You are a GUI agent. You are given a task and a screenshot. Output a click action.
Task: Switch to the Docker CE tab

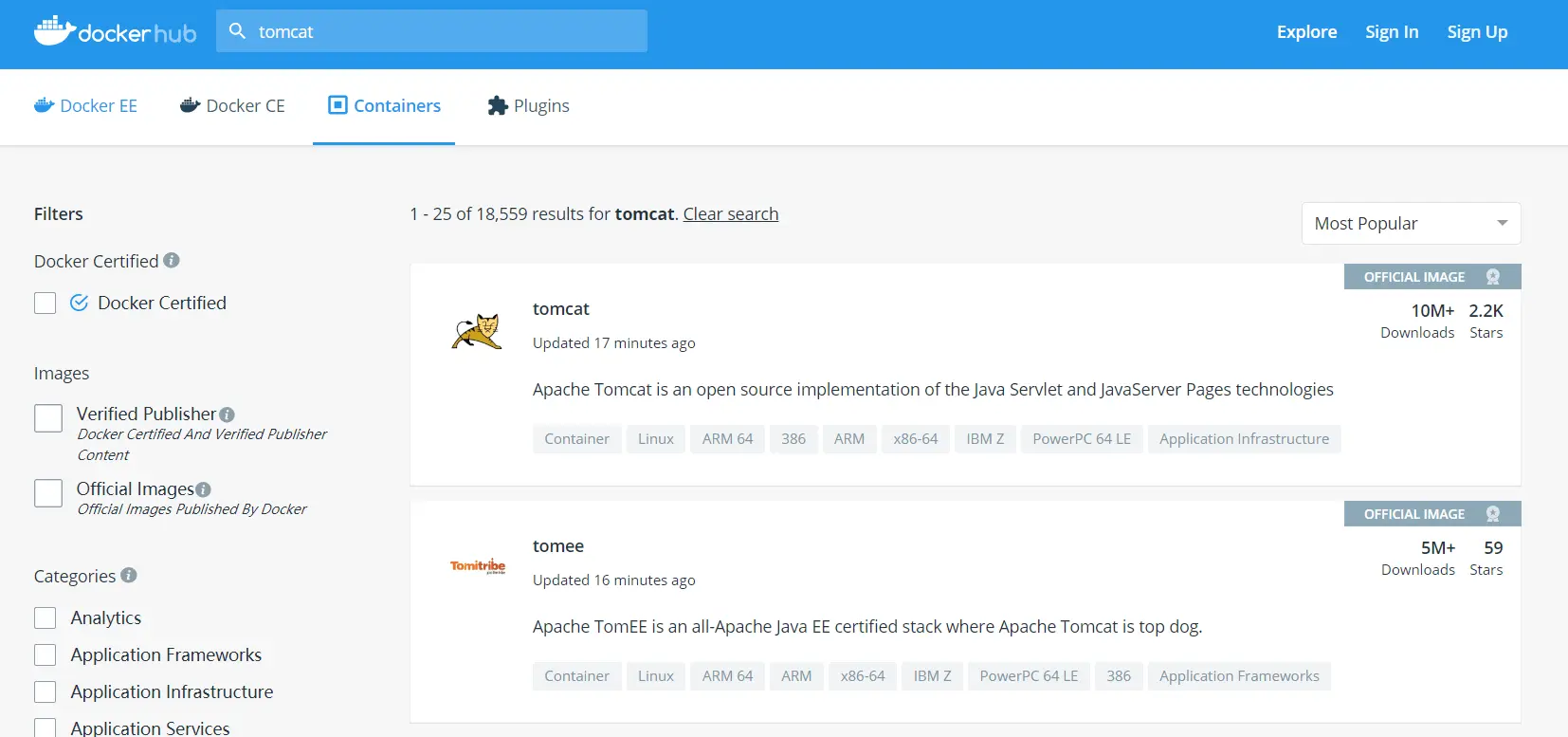(x=232, y=106)
